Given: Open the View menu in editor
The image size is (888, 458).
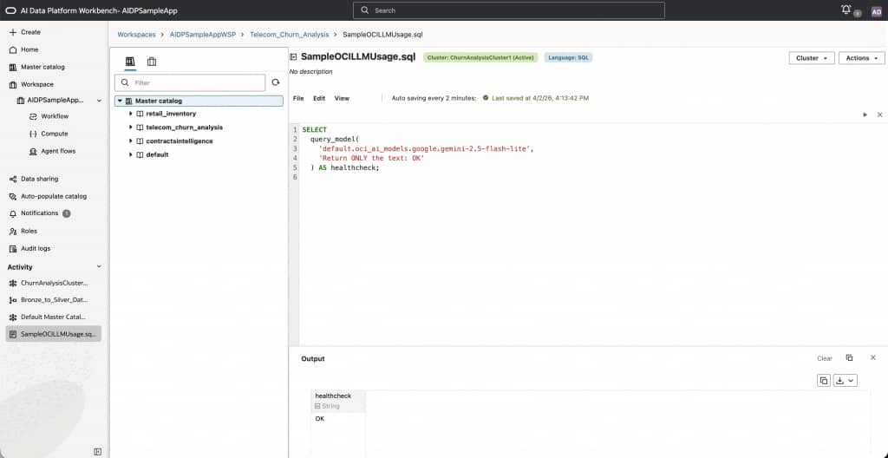Looking at the screenshot, I should pyautogui.click(x=342, y=98).
